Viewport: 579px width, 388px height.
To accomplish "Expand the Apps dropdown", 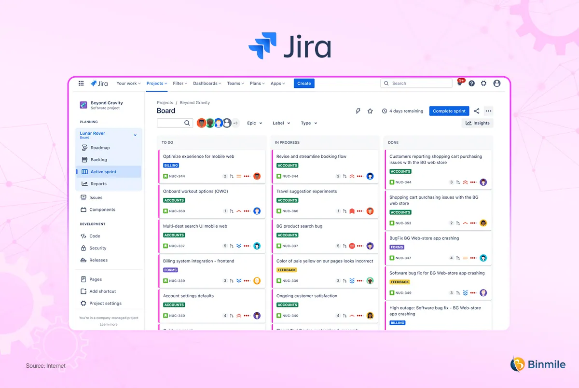I will (x=278, y=83).
